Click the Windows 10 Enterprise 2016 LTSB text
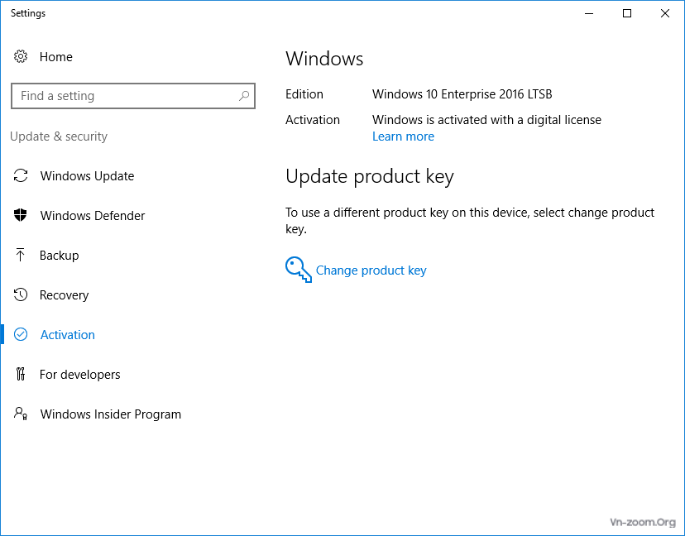Screen dimensions: 685x536 462,94
